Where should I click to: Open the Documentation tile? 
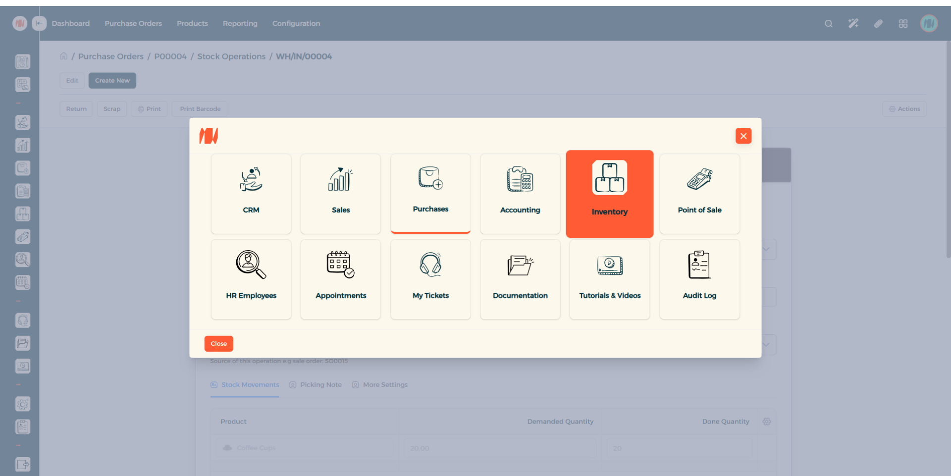520,279
